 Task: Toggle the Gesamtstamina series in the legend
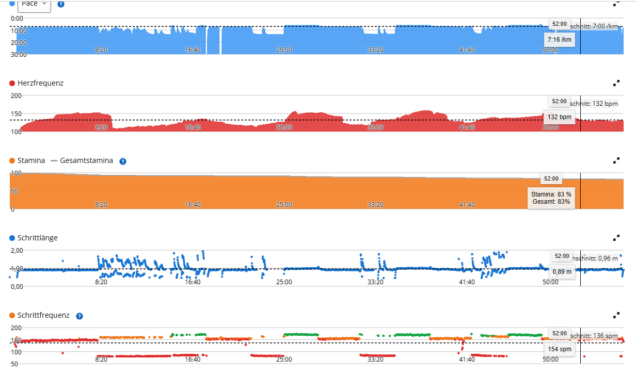tap(82, 160)
